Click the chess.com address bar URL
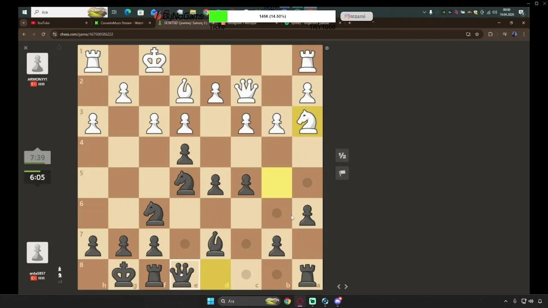This screenshot has height=308, width=548. click(86, 34)
